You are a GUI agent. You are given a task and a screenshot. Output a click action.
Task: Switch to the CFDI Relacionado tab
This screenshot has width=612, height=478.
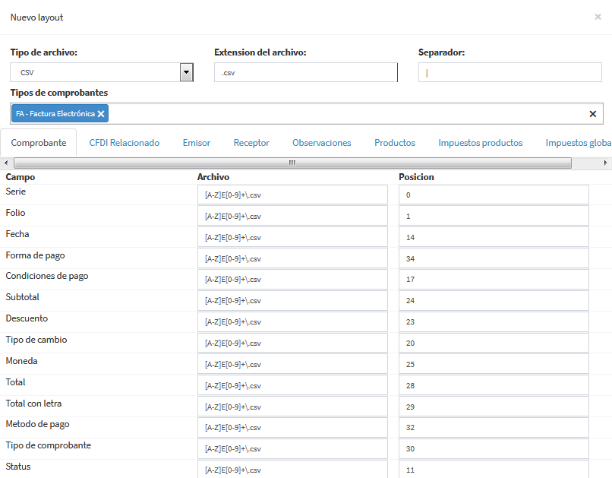(124, 143)
